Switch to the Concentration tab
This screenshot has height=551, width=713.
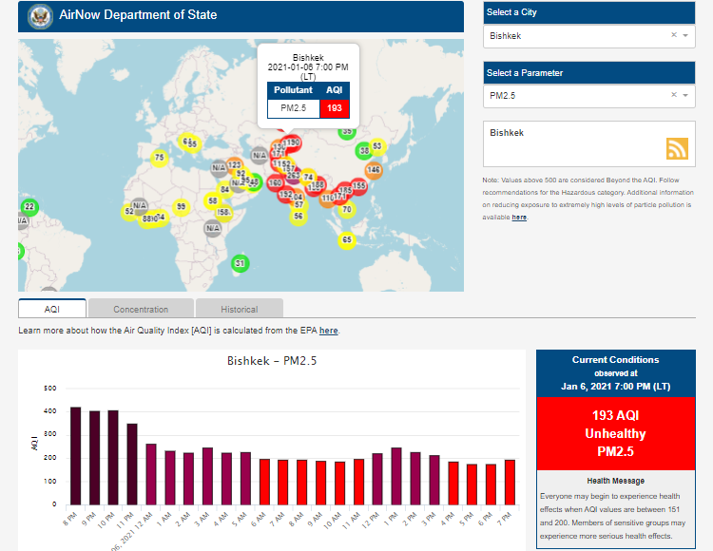coord(141,309)
